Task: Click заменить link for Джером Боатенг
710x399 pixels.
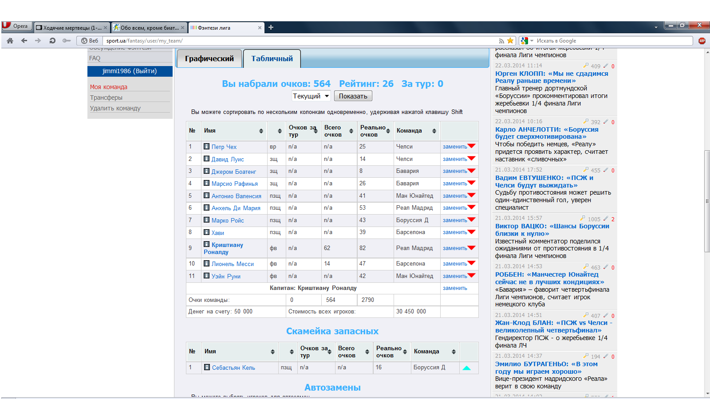Action: pos(455,171)
